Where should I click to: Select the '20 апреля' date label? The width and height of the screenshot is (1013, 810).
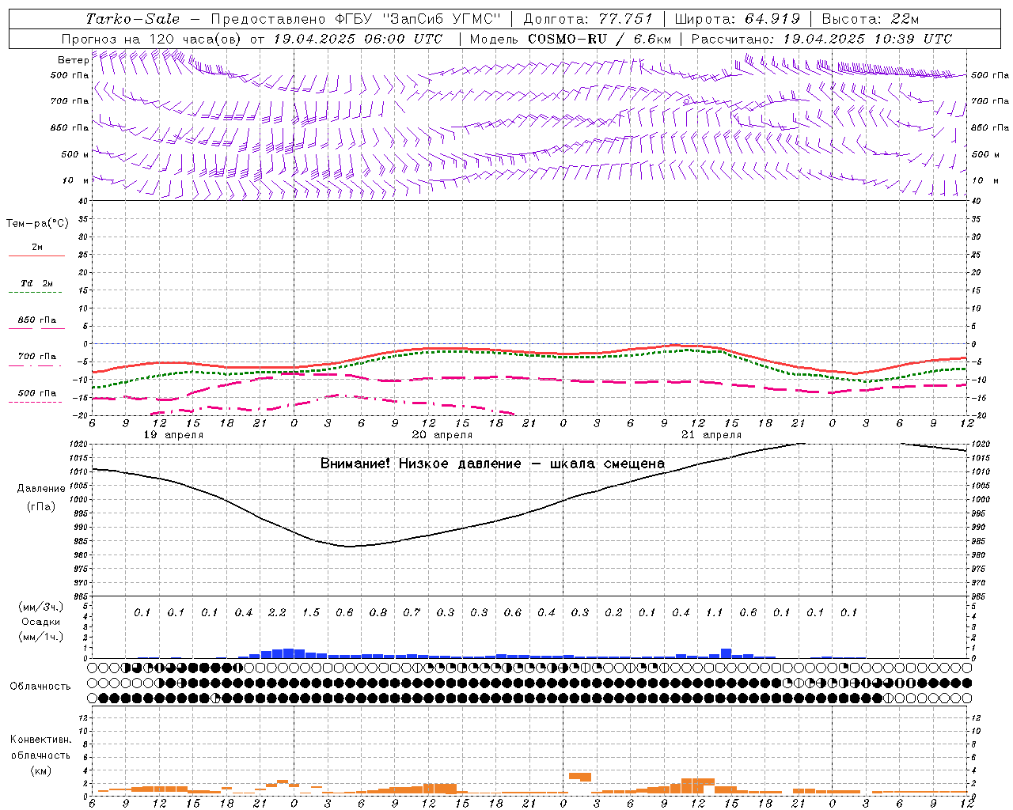pos(442,435)
